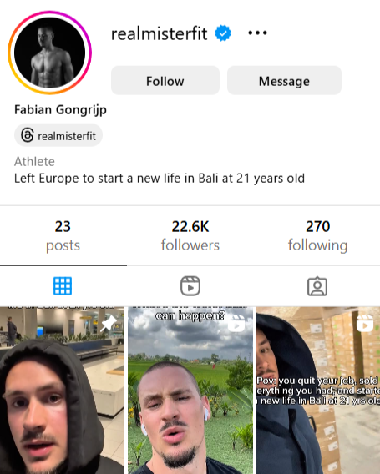Switch to the Reels tab icon
Image resolution: width=380 pixels, height=474 pixels.
click(x=190, y=285)
